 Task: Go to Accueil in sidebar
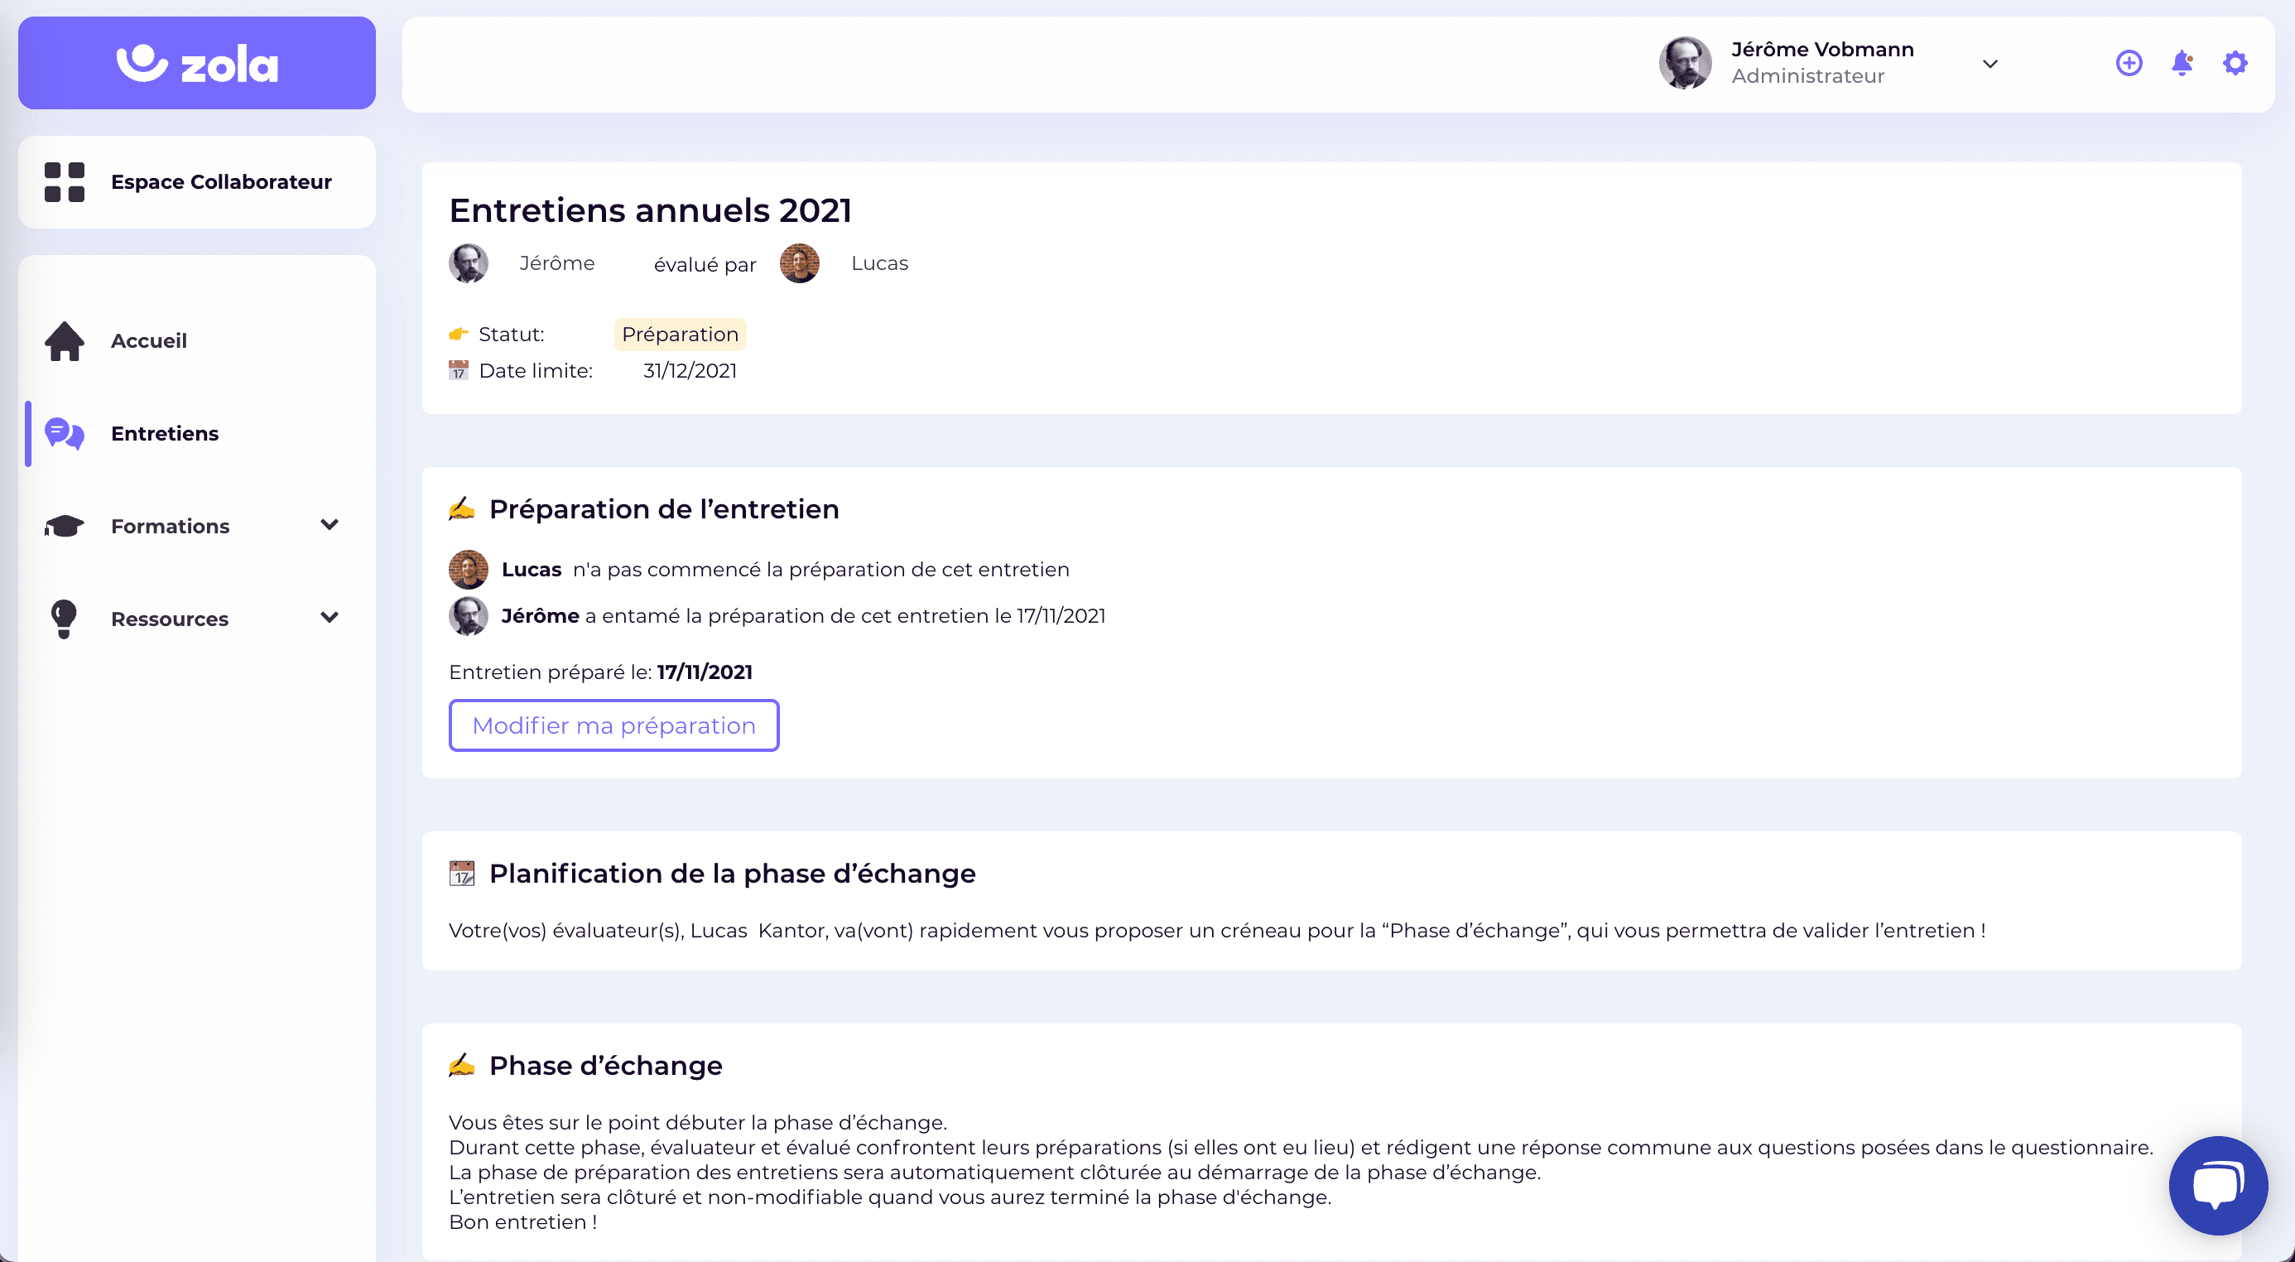149,340
